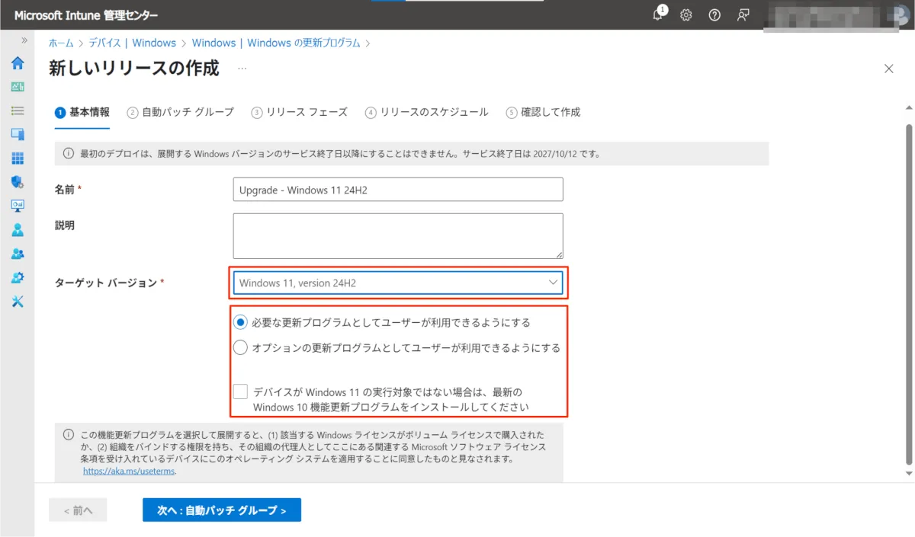
Task: Click 次へ: 自動パッチ グループ button
Action: pos(221,510)
